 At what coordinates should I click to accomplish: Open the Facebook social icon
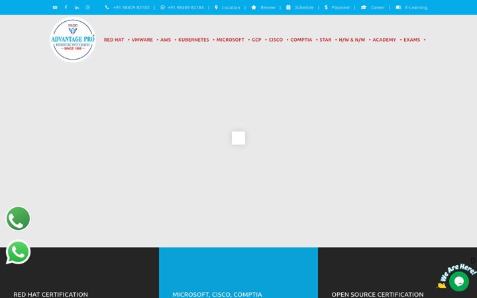(66, 7)
